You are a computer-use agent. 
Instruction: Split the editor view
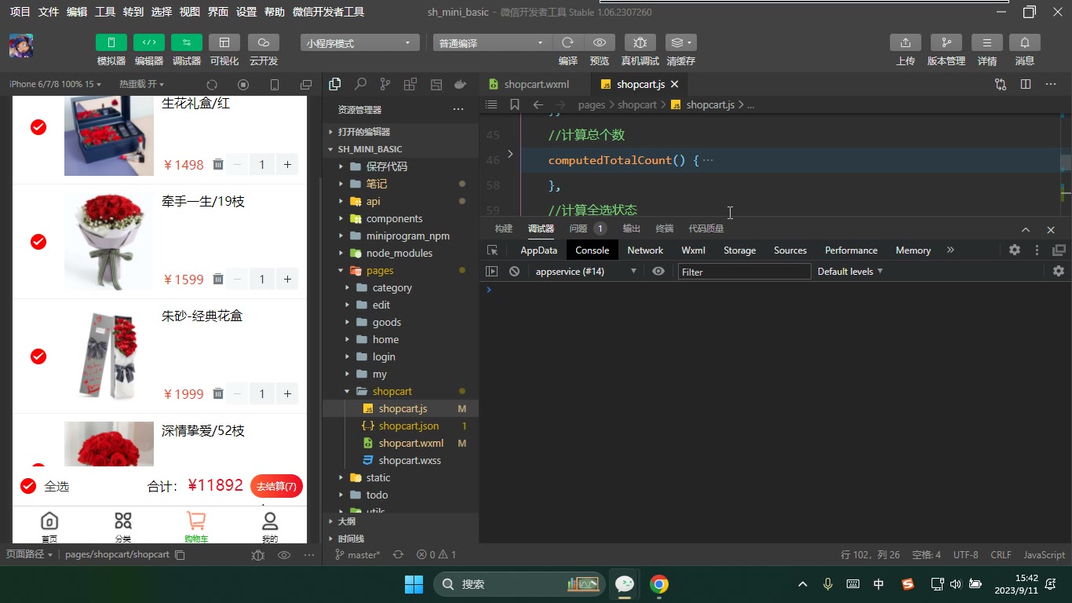[1026, 84]
